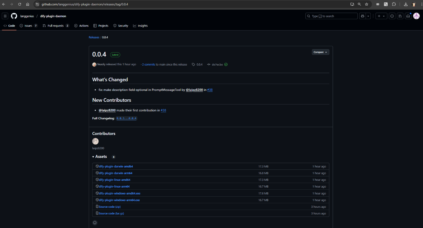Open pull request #38 link
The height and width of the screenshot is (228, 423).
pyautogui.click(x=210, y=90)
